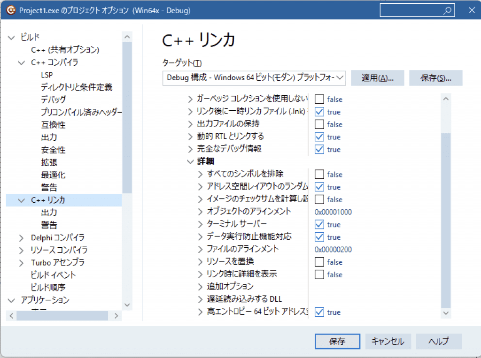
Task: Click the C++Builder app icon in title bar
Action: coord(11,10)
